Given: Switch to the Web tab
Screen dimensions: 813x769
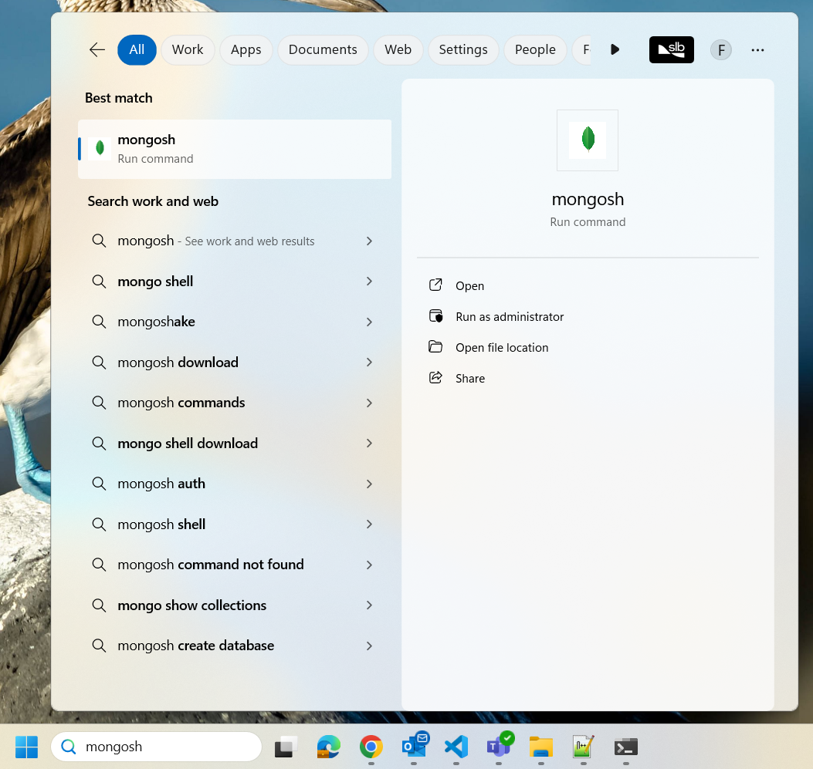Looking at the screenshot, I should click(x=398, y=49).
